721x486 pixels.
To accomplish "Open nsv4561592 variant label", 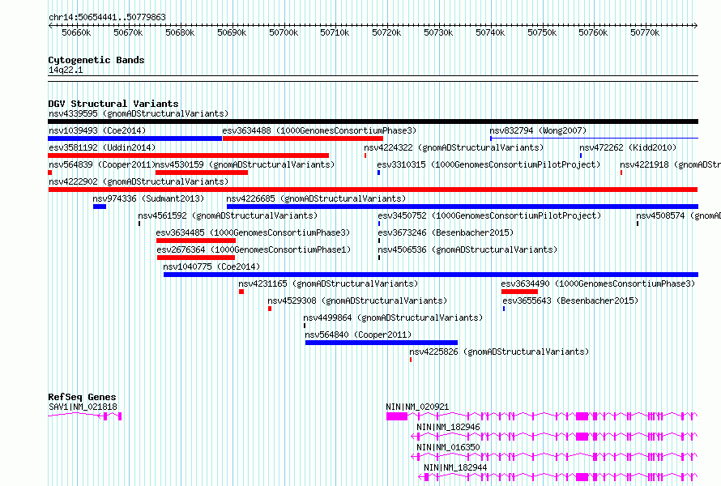I will 228,215.
